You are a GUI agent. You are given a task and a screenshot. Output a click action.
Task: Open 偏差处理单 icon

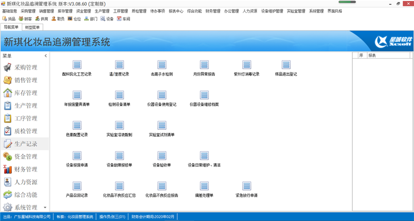click(x=204, y=186)
